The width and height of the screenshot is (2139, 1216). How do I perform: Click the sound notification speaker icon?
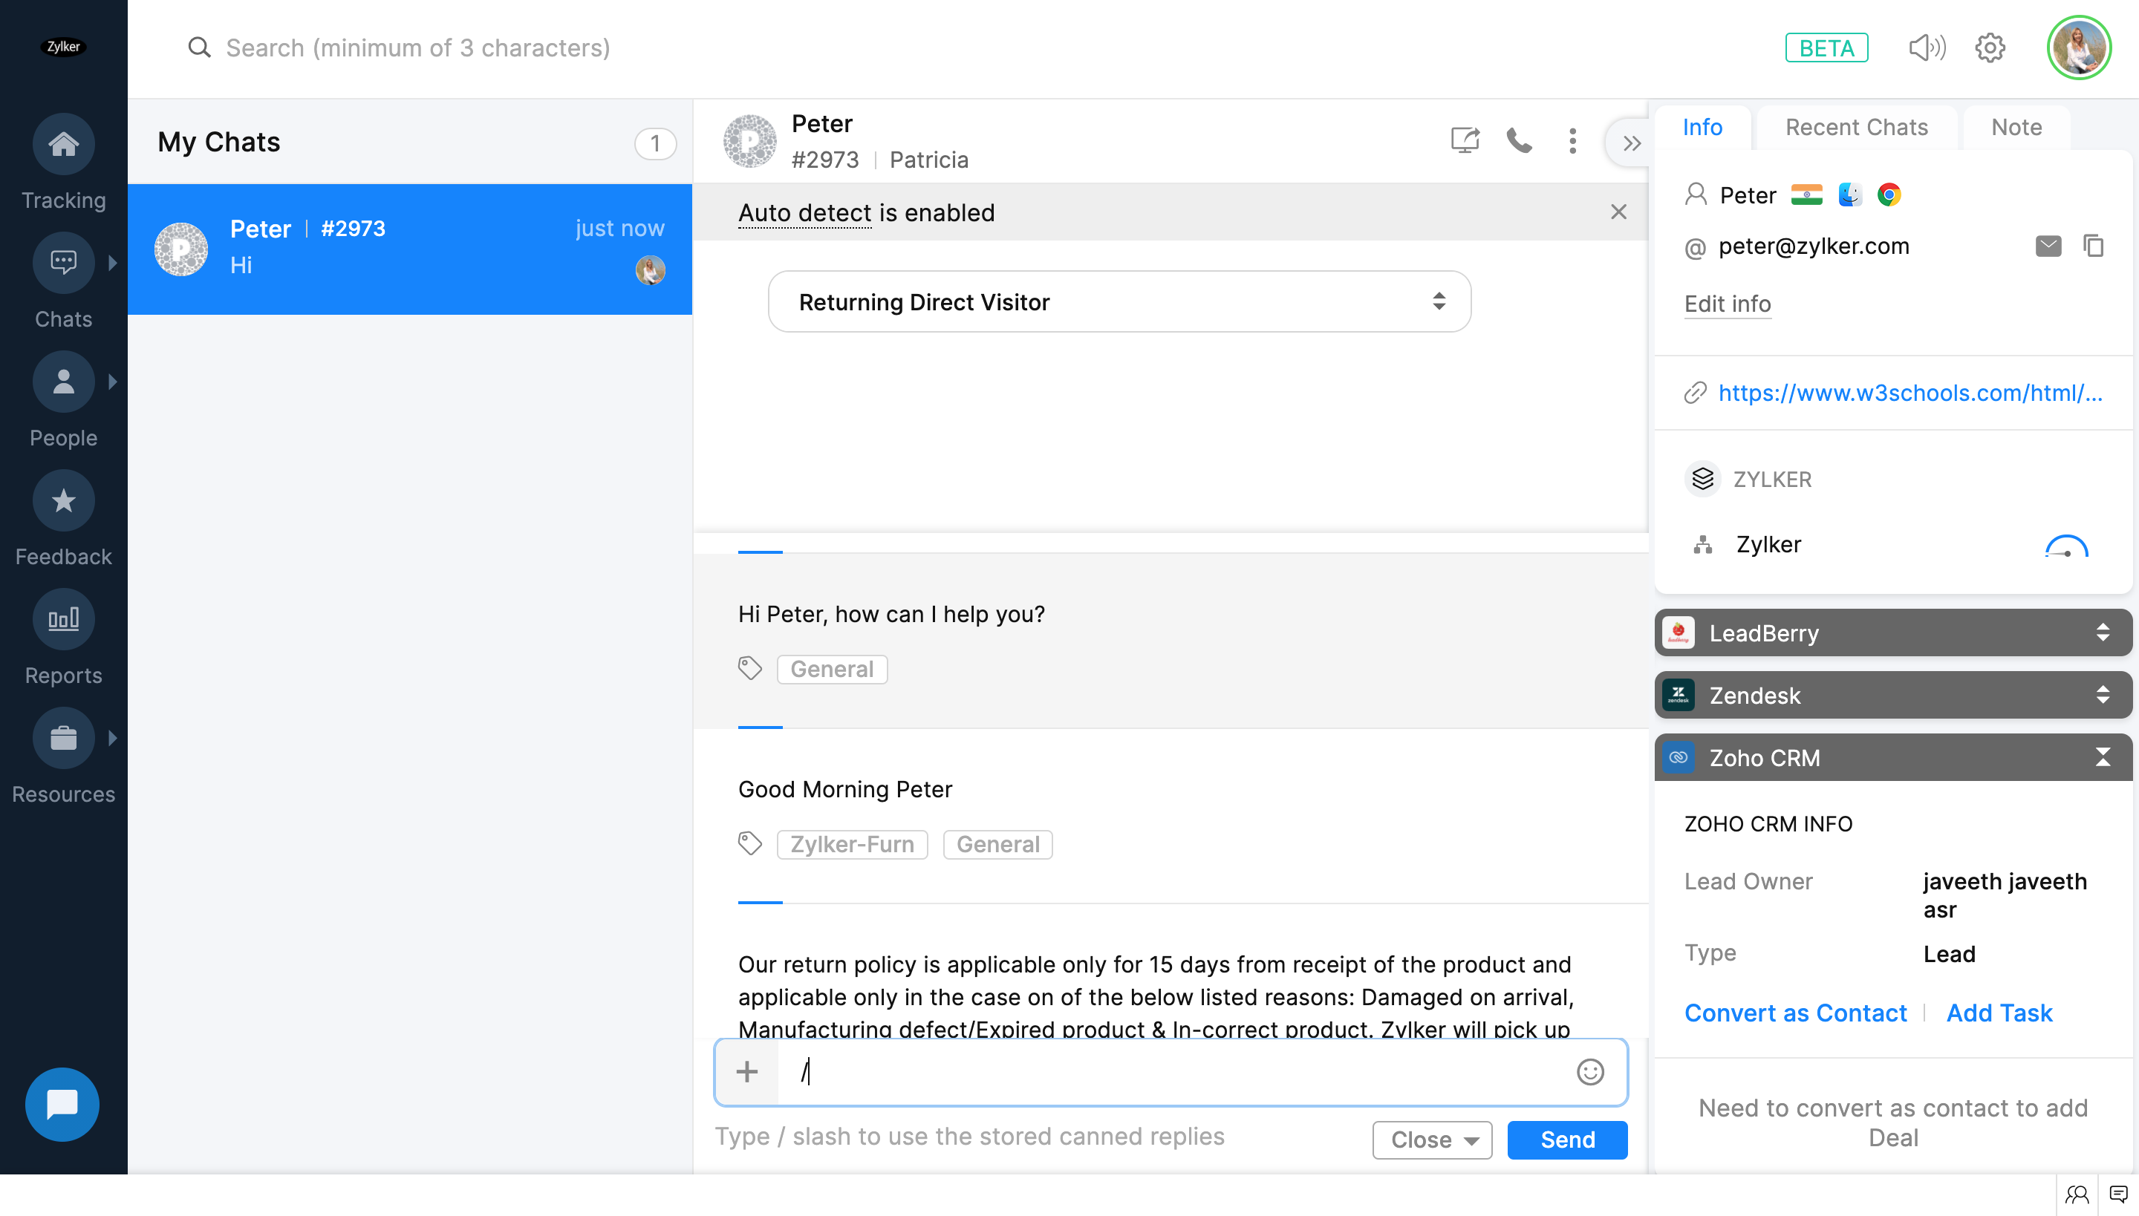1926,48
